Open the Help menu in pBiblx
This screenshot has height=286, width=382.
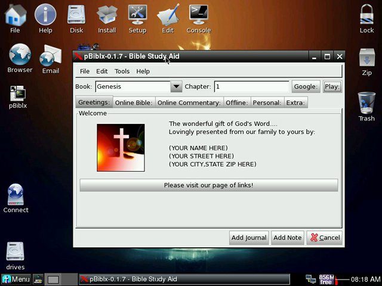[x=143, y=71]
